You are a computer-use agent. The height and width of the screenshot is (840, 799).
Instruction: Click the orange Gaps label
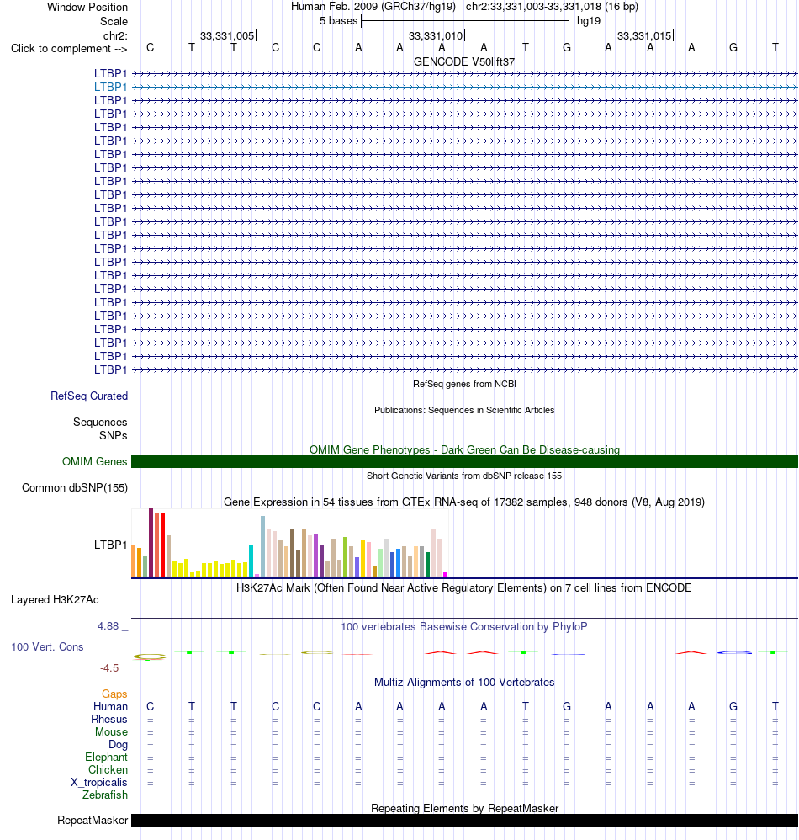point(114,694)
